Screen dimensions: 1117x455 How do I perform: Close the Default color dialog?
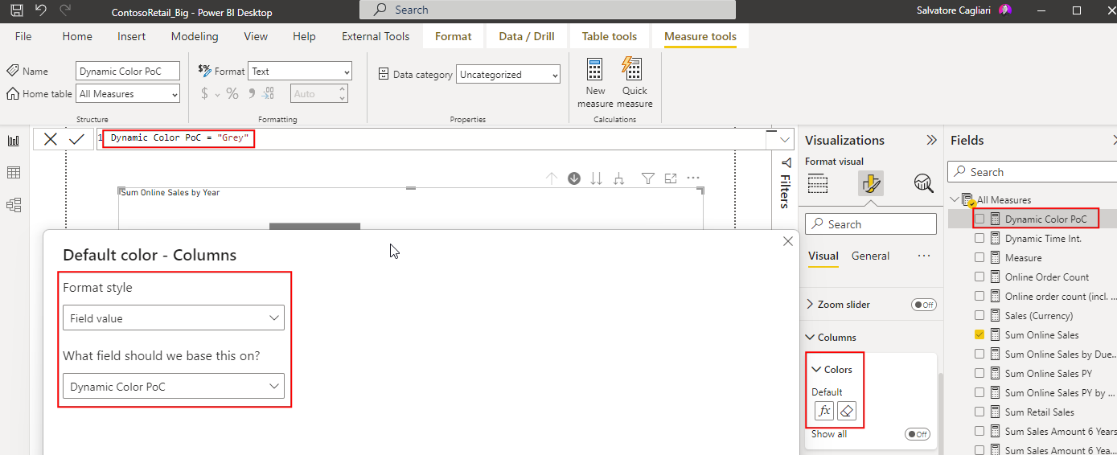click(788, 241)
